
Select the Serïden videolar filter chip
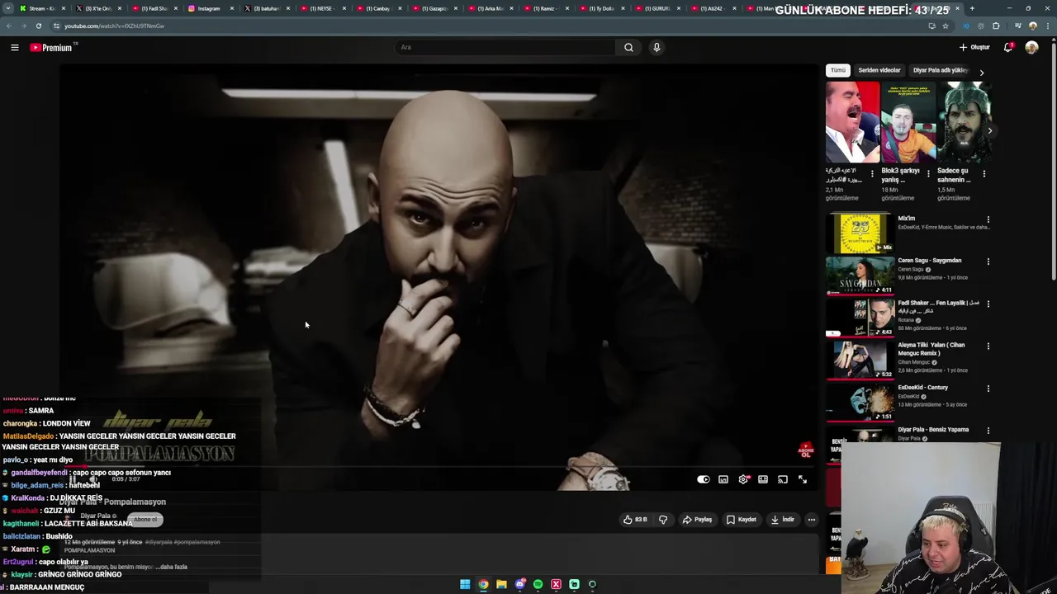(x=879, y=71)
